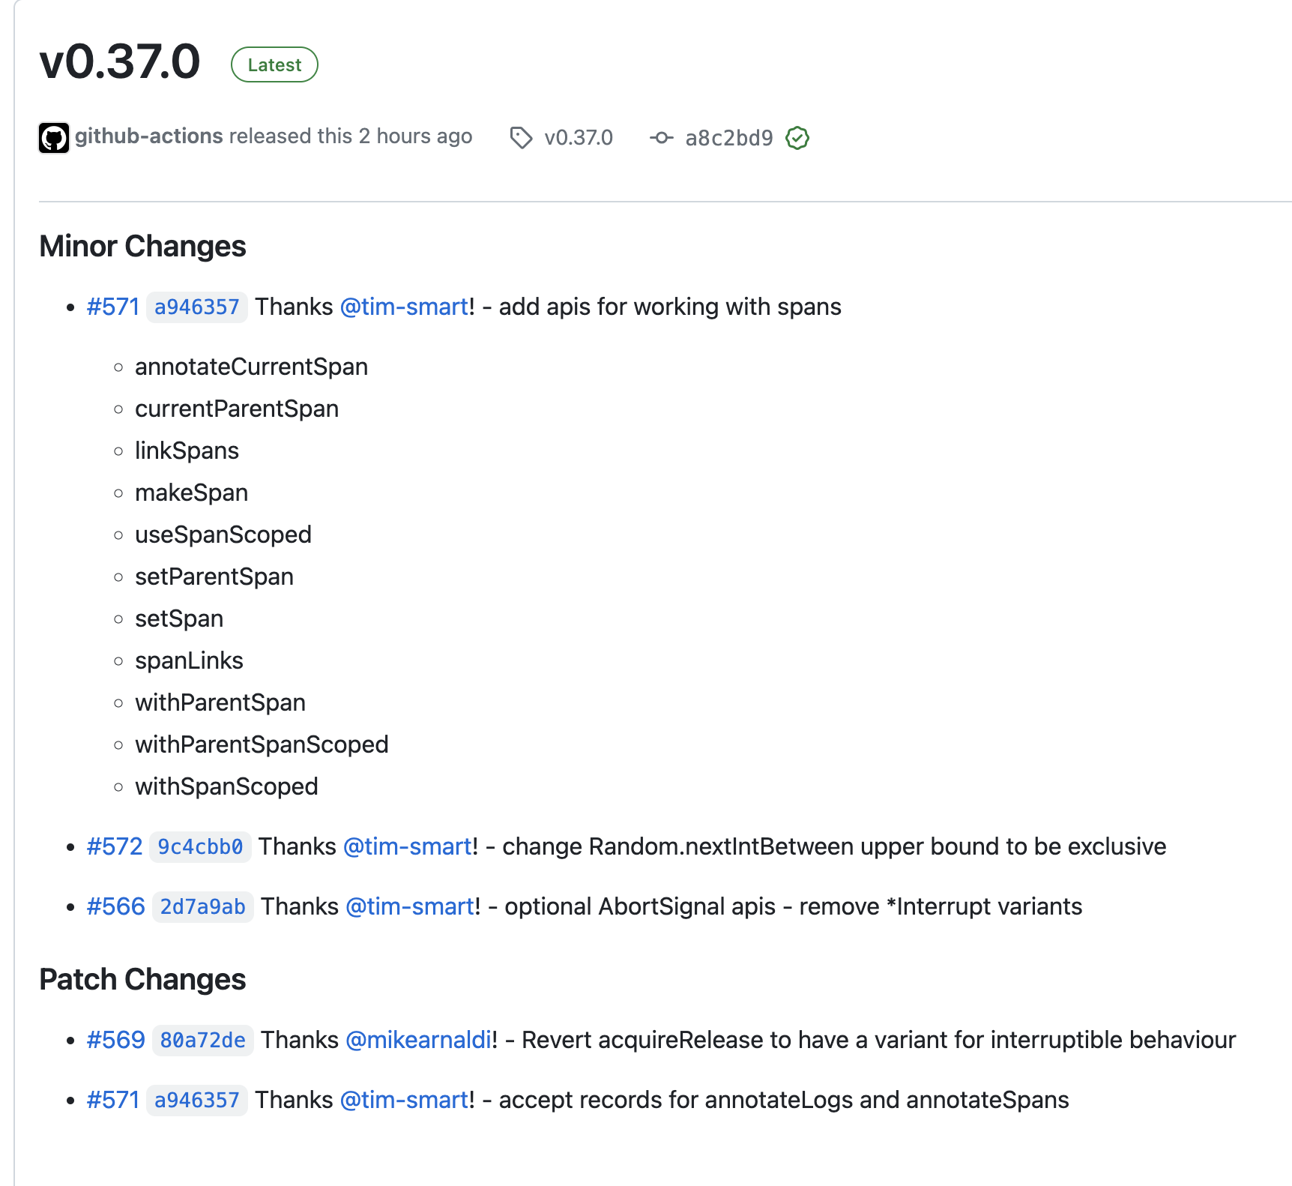Open commit 2d7a9ab
The image size is (1292, 1186).
pyautogui.click(x=202, y=907)
